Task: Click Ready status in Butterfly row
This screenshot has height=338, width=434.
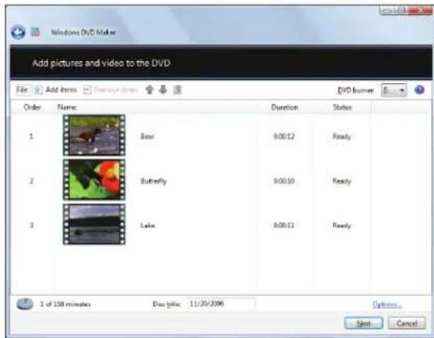Action: click(x=342, y=181)
